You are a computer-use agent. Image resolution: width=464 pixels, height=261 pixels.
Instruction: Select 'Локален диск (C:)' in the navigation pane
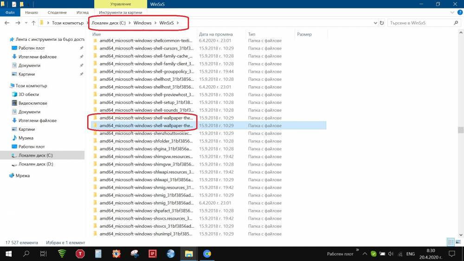click(x=36, y=155)
